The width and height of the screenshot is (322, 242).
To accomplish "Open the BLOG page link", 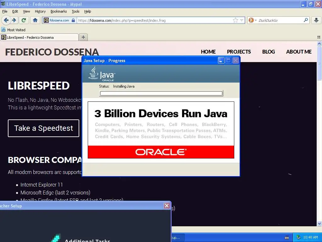I will [269, 52].
